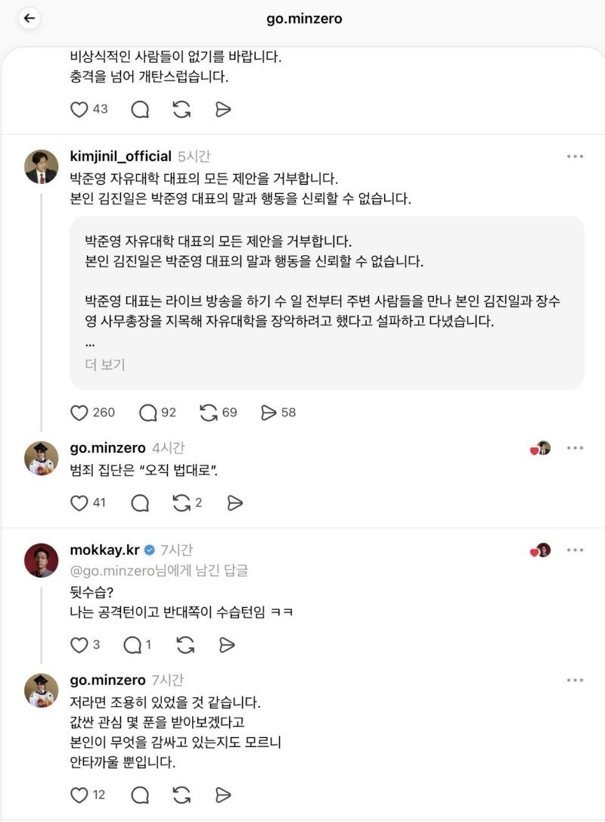Open the single comment on the mokkay.kr reply
The height and width of the screenshot is (822, 605).
[x=132, y=645]
